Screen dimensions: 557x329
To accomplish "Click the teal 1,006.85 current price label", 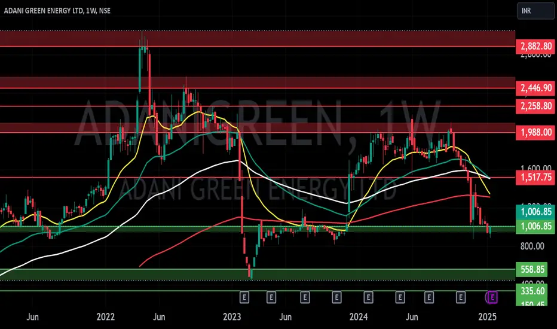I will [535, 212].
